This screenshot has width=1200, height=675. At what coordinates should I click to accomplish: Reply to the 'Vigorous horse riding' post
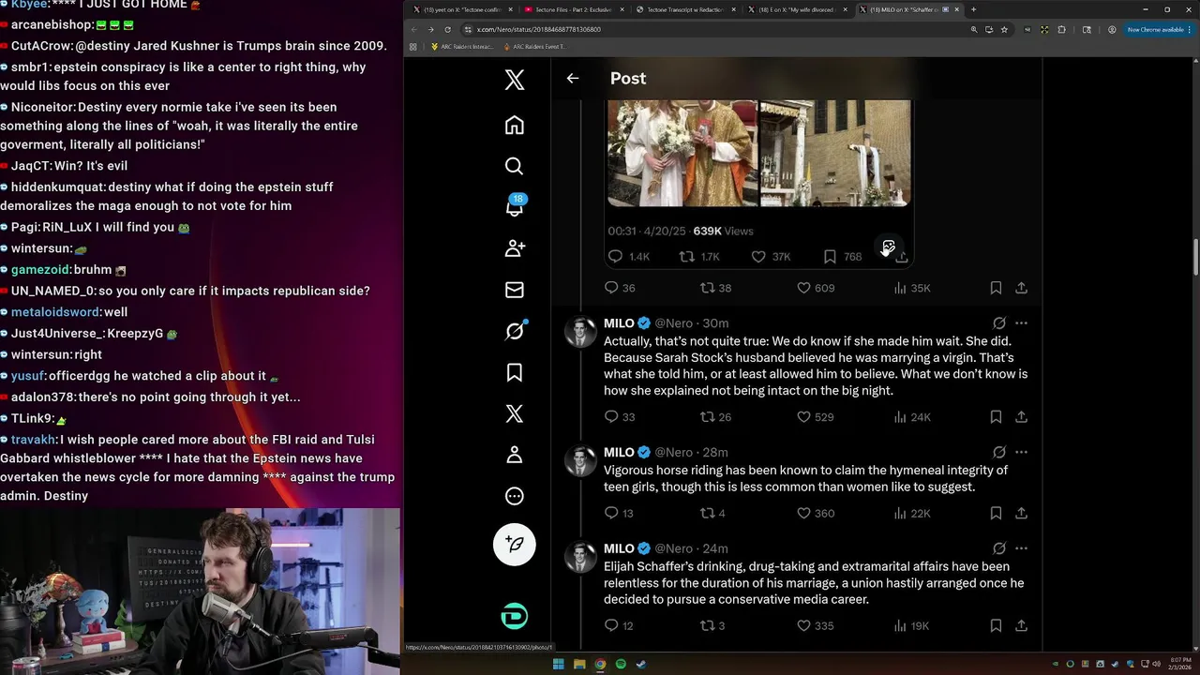pos(611,513)
